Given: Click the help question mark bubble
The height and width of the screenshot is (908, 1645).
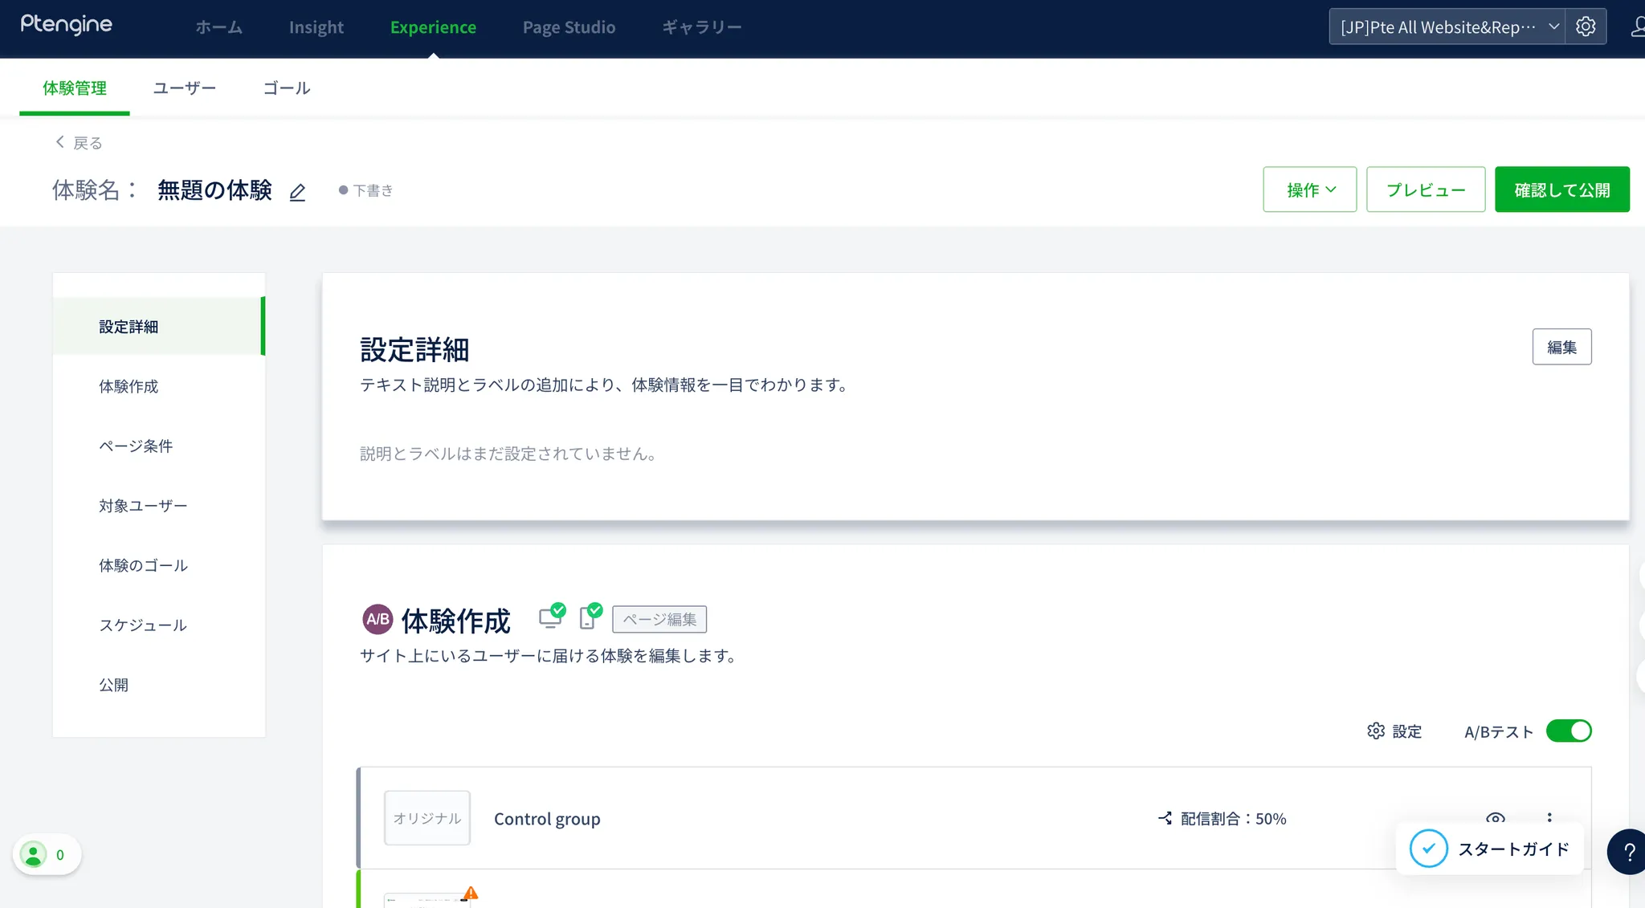Looking at the screenshot, I should 1628,852.
